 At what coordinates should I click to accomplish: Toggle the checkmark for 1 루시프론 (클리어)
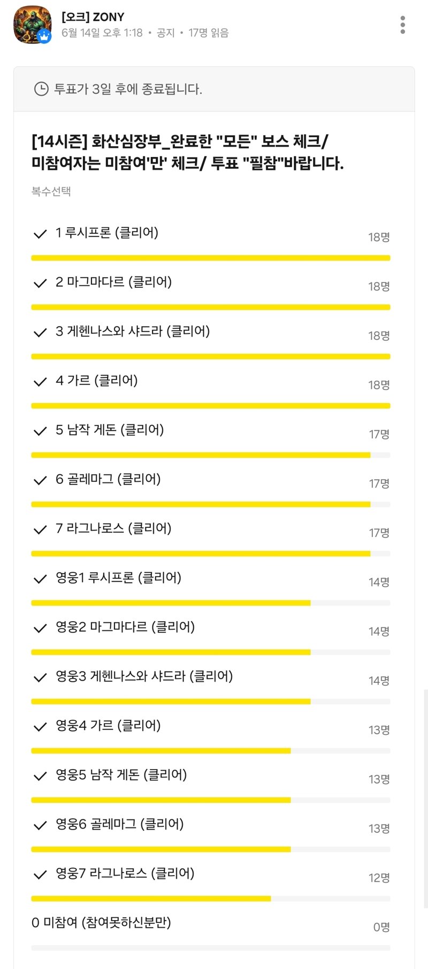pos(40,234)
